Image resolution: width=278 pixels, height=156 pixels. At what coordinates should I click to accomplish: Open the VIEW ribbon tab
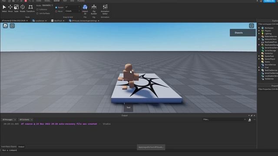(x=72, y=1)
